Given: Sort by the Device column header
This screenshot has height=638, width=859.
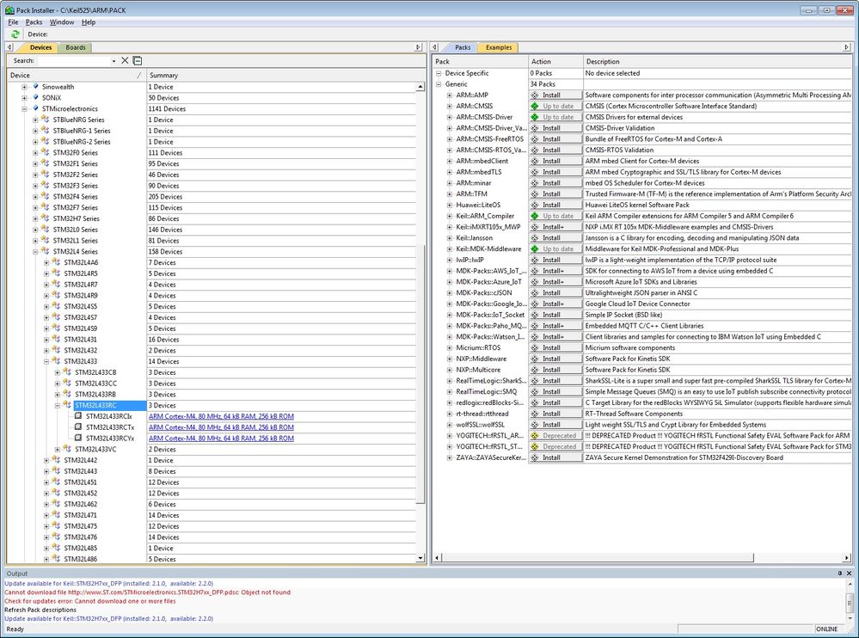Looking at the screenshot, I should click(x=77, y=75).
